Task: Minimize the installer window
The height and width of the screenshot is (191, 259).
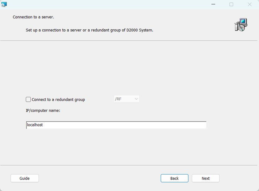Action: (x=213, y=4)
